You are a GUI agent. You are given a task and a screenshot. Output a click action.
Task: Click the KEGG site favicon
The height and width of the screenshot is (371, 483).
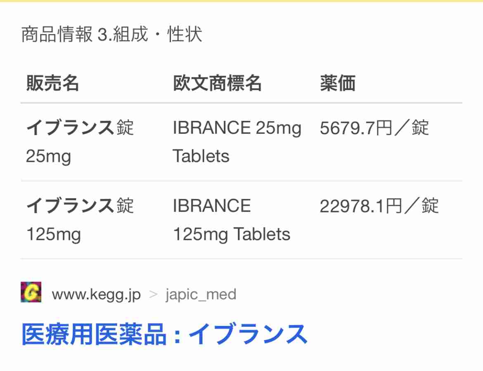[31, 292]
